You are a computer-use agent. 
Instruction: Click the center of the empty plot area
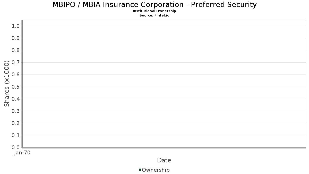(x=164, y=84)
